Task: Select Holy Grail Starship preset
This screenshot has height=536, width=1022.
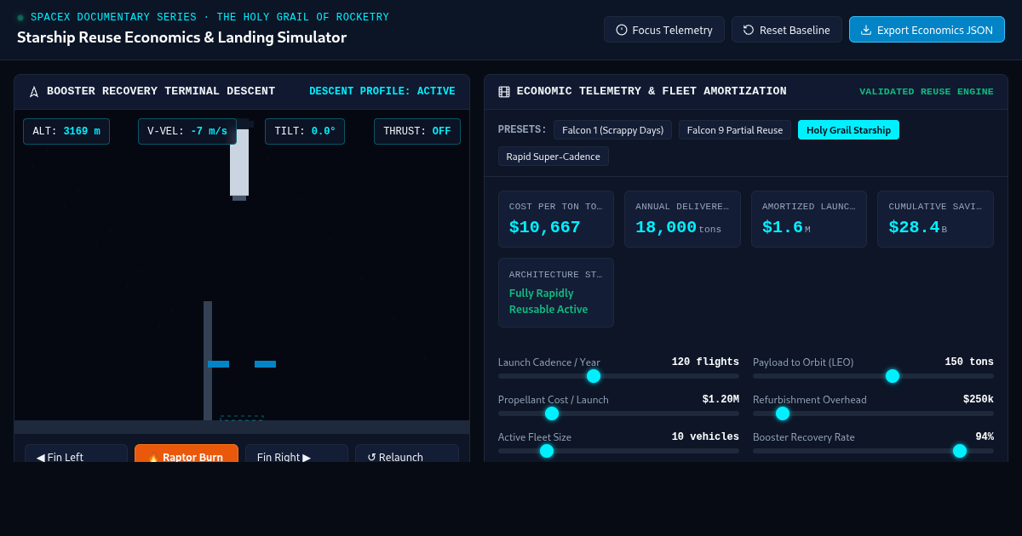Action: tap(848, 130)
